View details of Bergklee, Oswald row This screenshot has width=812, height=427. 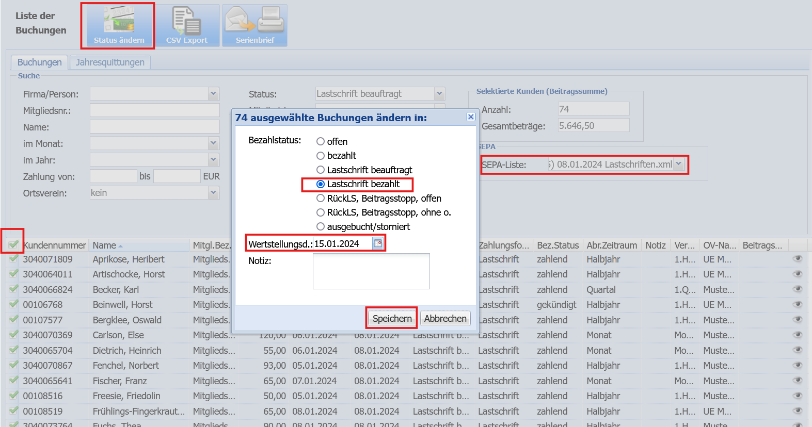click(x=798, y=320)
